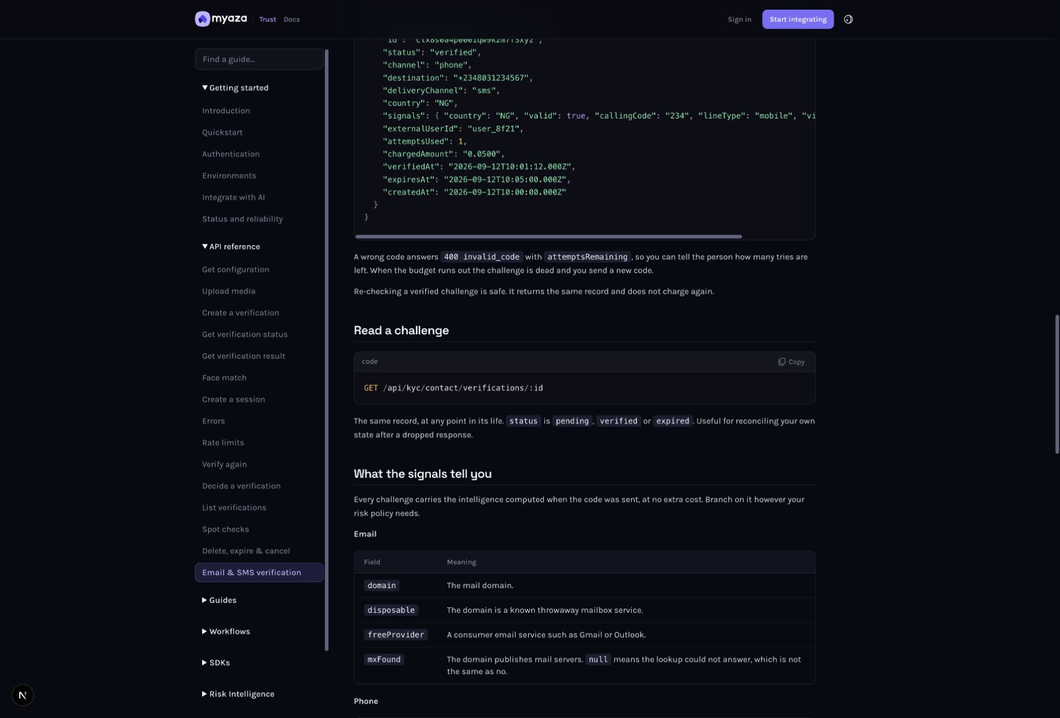Open Upload media reference
This screenshot has height=718, width=1060.
pos(229,291)
